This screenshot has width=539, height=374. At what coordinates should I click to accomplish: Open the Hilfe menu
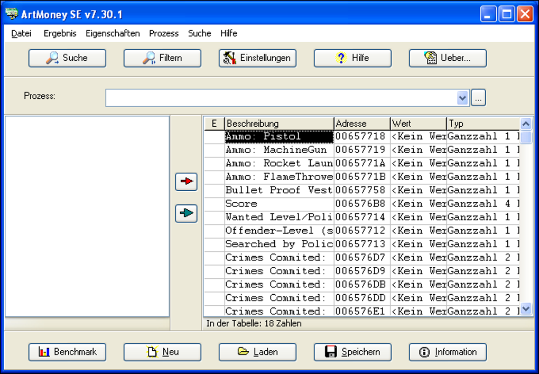229,33
